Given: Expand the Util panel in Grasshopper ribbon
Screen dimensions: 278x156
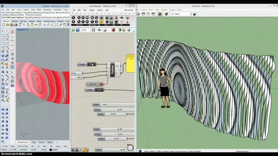Looking at the screenshot, I should pos(122,25).
